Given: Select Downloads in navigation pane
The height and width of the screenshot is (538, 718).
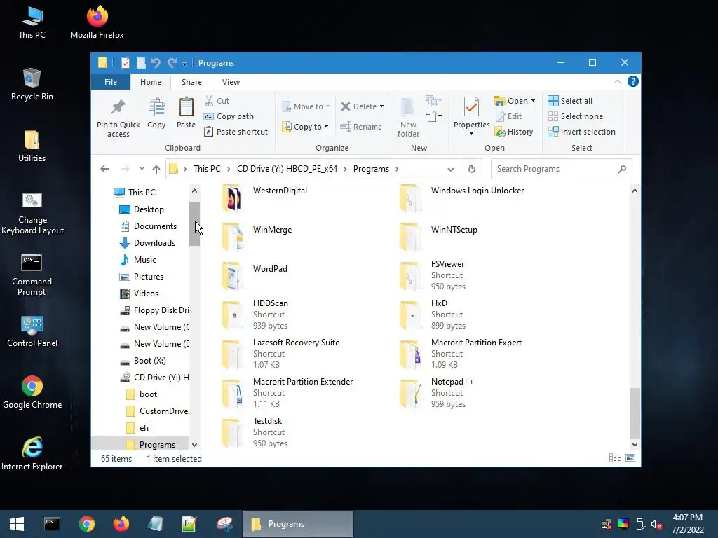Looking at the screenshot, I should pyautogui.click(x=154, y=243).
